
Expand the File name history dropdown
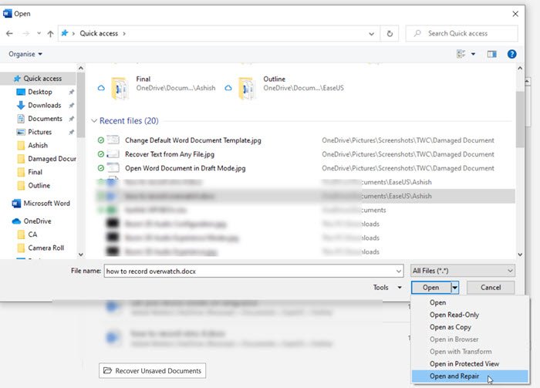click(x=399, y=272)
